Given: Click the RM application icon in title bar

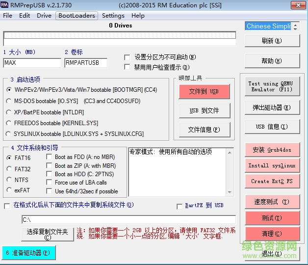Looking at the screenshot, I should tap(4, 5).
